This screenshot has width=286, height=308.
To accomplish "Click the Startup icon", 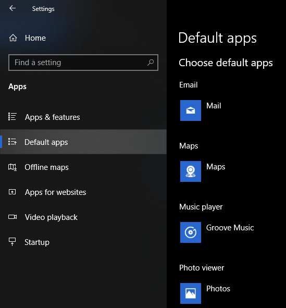I will [13, 242].
